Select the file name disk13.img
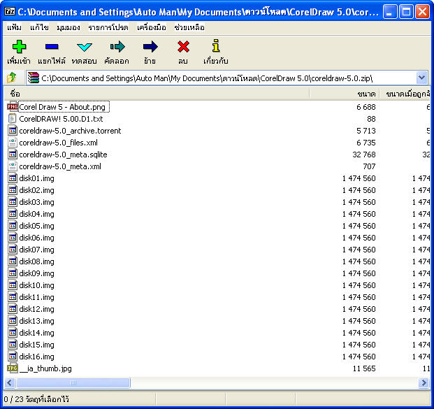The image size is (434, 409). pyautogui.click(x=36, y=321)
